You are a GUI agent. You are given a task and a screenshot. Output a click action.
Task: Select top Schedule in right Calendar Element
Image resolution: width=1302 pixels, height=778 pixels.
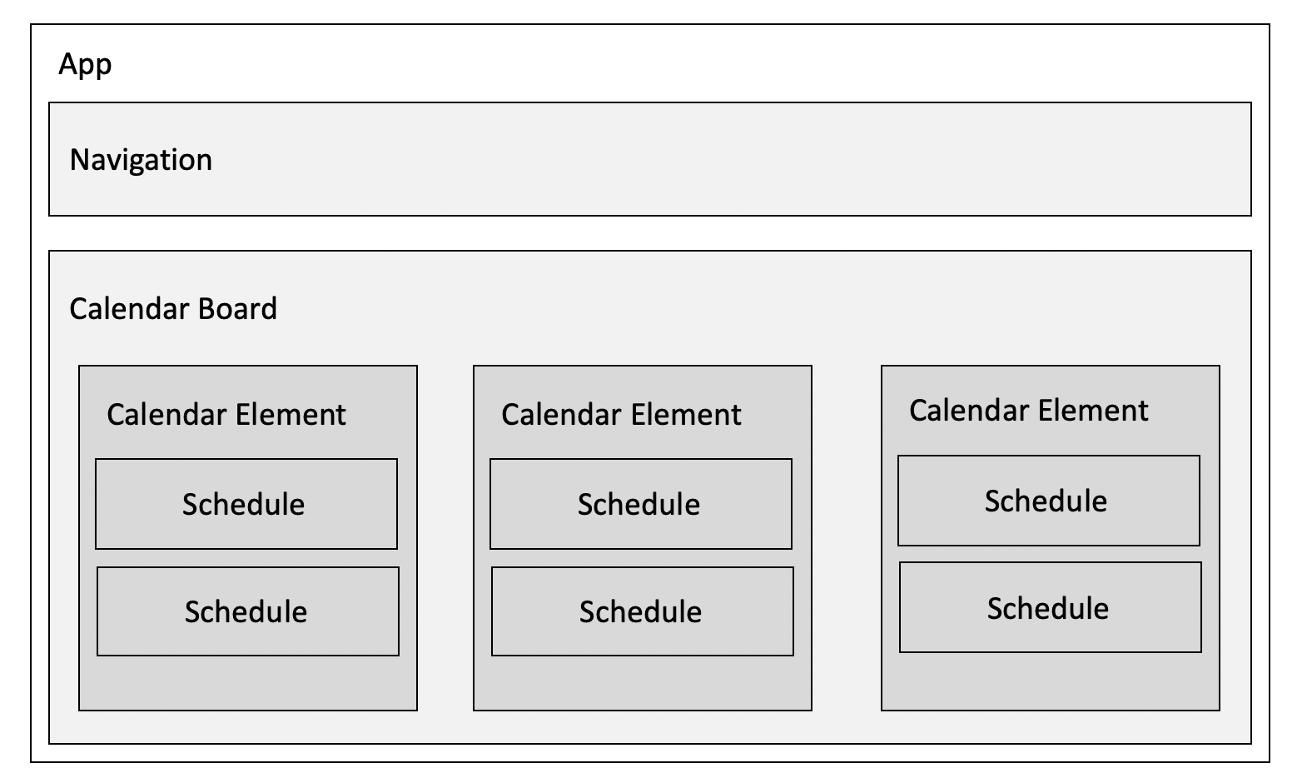(1049, 501)
